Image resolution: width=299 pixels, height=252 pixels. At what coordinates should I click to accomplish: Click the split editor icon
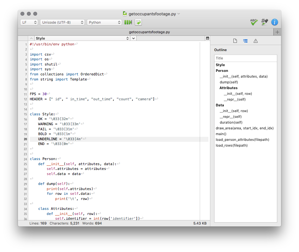208,38
